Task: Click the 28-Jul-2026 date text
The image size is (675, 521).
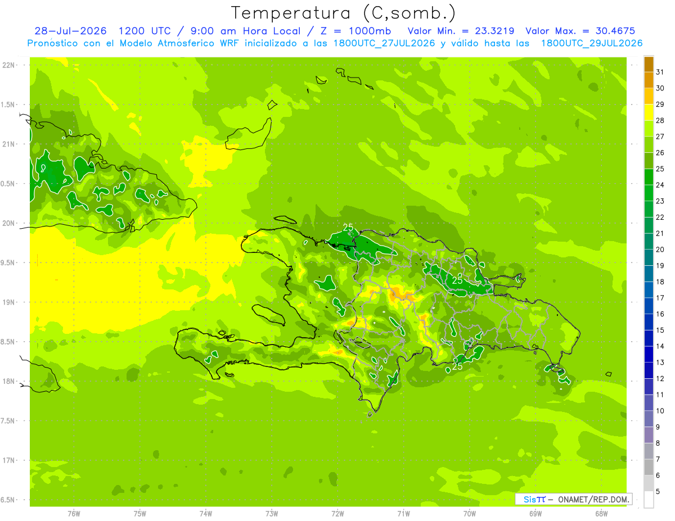Action: point(70,30)
